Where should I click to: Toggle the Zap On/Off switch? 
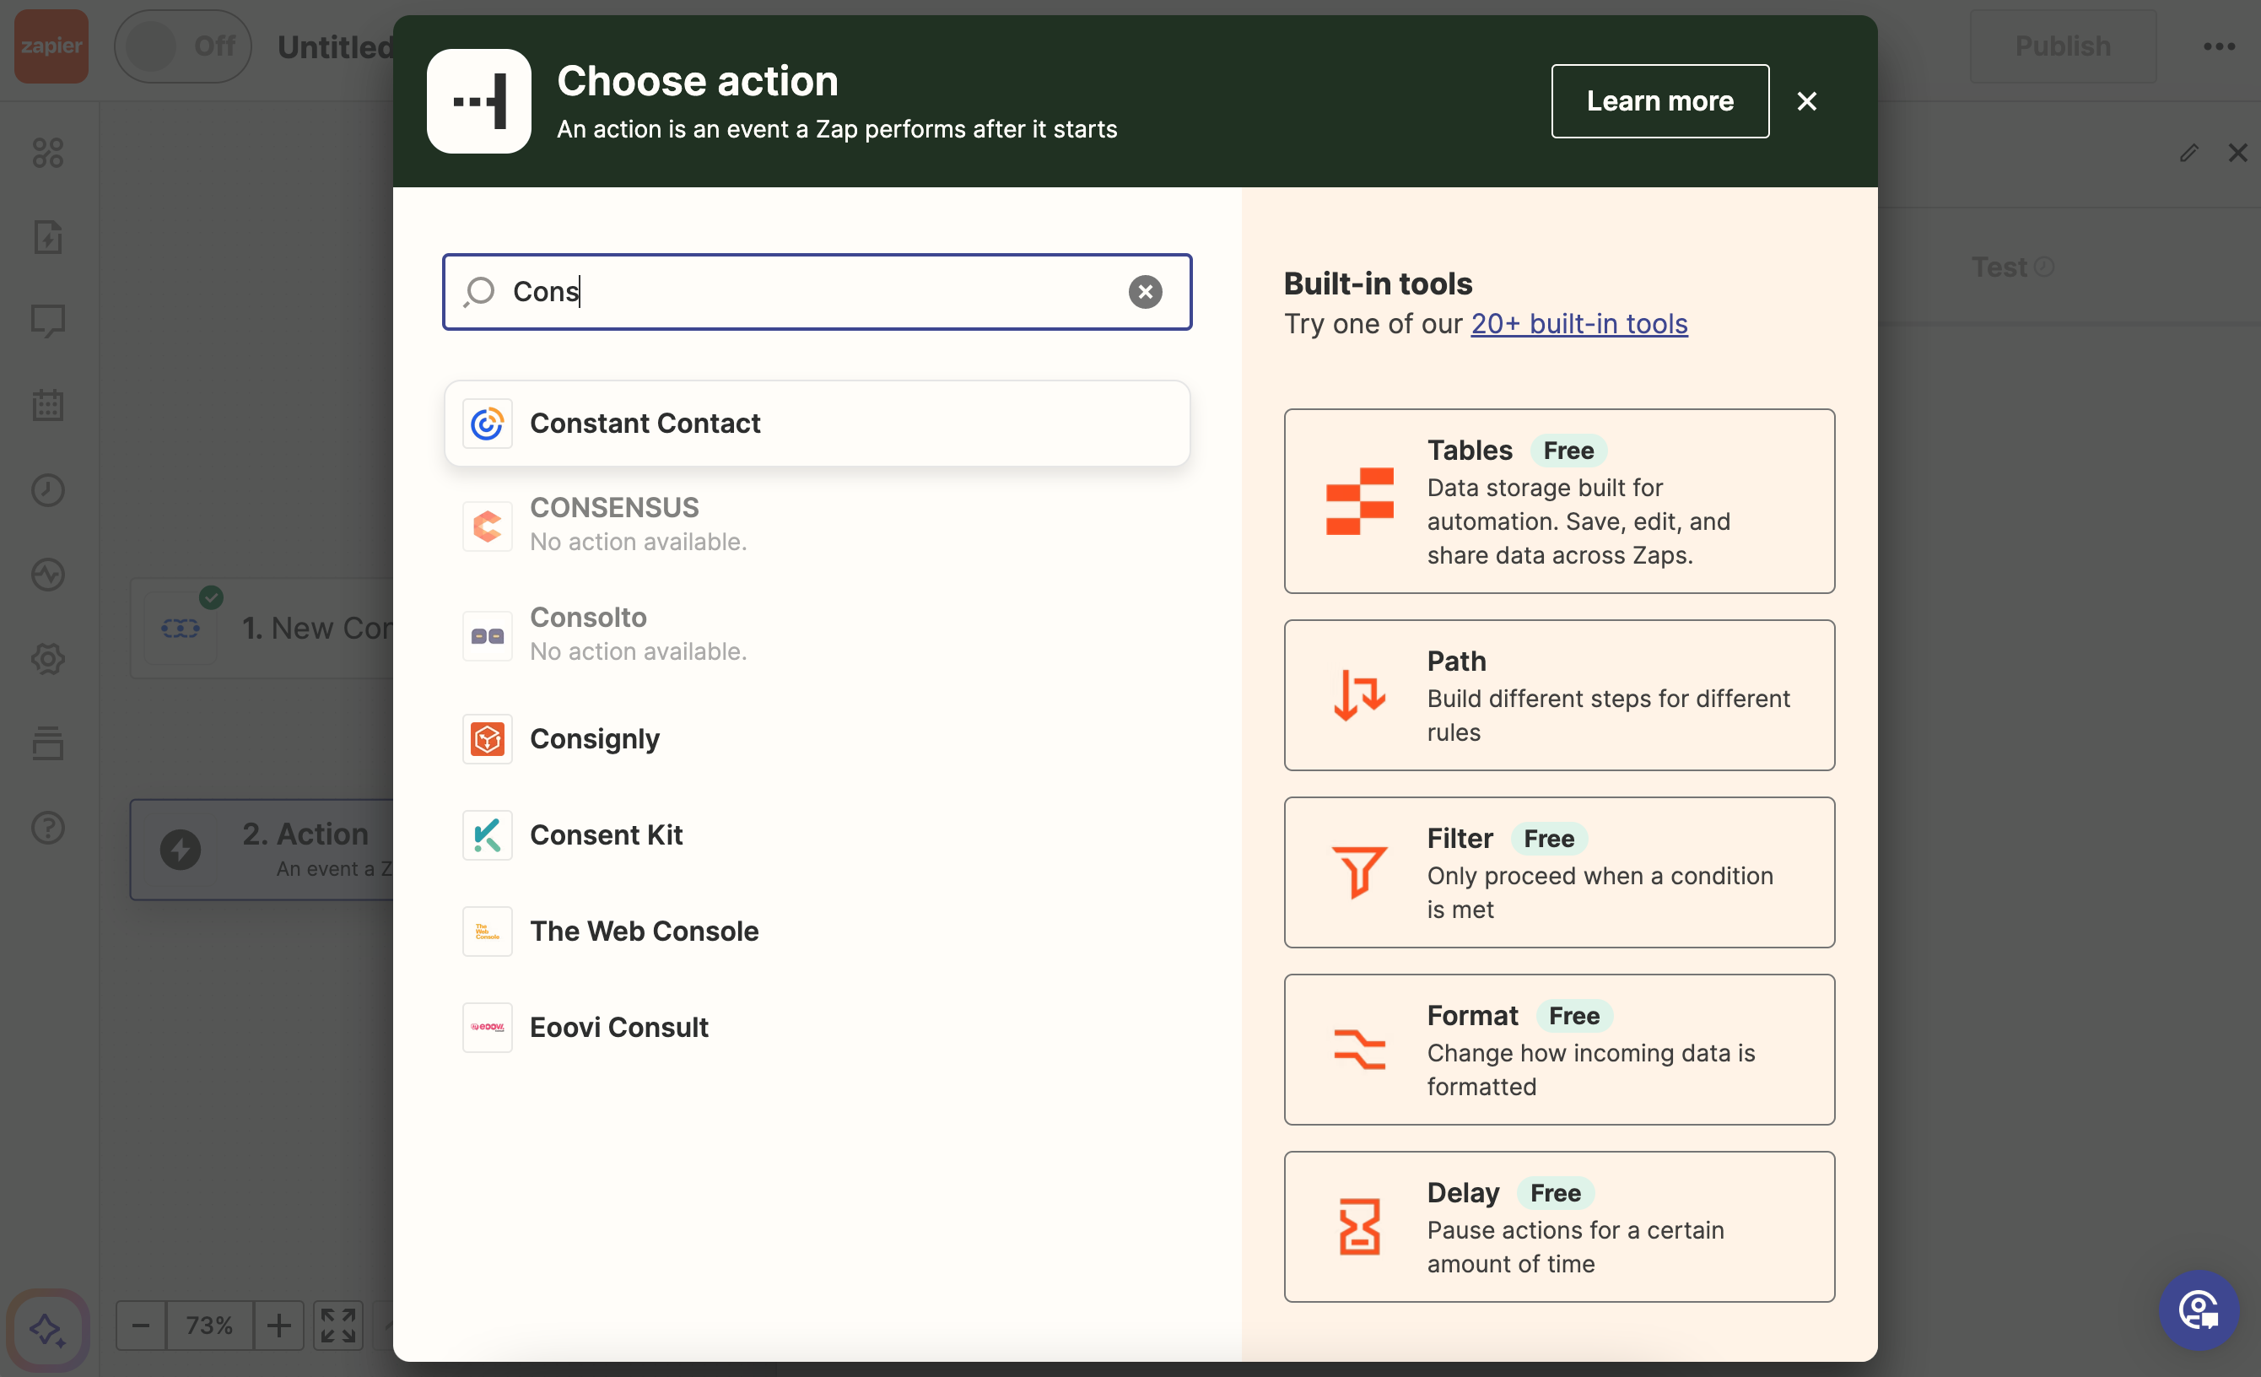(x=181, y=46)
